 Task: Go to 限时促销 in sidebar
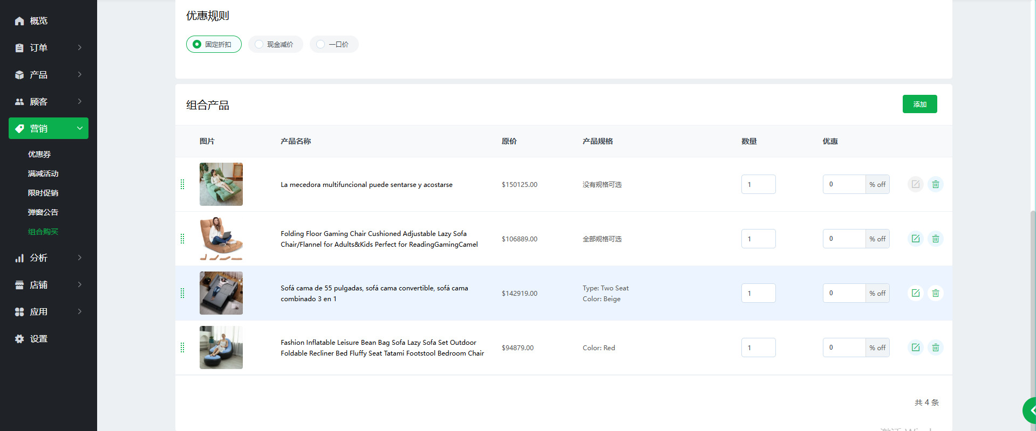coord(43,193)
